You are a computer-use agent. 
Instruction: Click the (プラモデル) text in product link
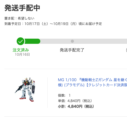pos(74,85)
